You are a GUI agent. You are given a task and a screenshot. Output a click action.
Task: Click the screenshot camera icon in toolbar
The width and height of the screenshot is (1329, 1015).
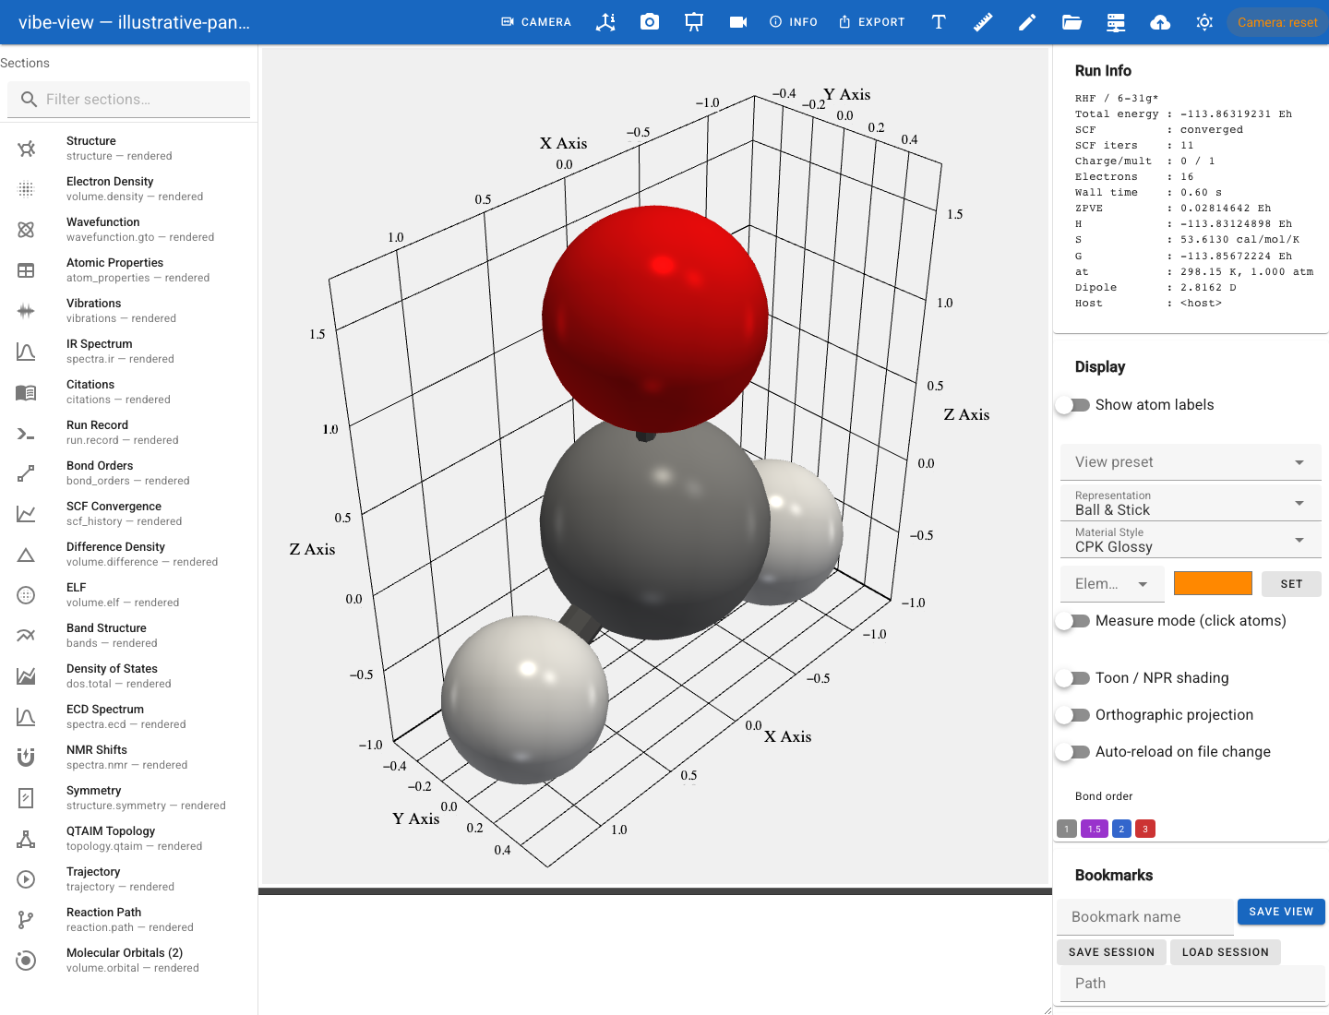click(650, 22)
